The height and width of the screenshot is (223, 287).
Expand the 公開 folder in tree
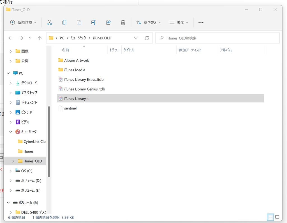tap(11, 61)
